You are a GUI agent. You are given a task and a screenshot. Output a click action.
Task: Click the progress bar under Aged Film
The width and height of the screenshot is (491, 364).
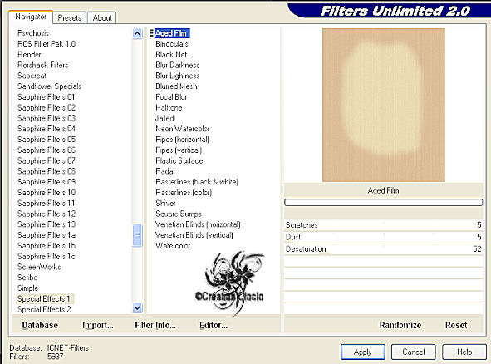[x=383, y=203]
